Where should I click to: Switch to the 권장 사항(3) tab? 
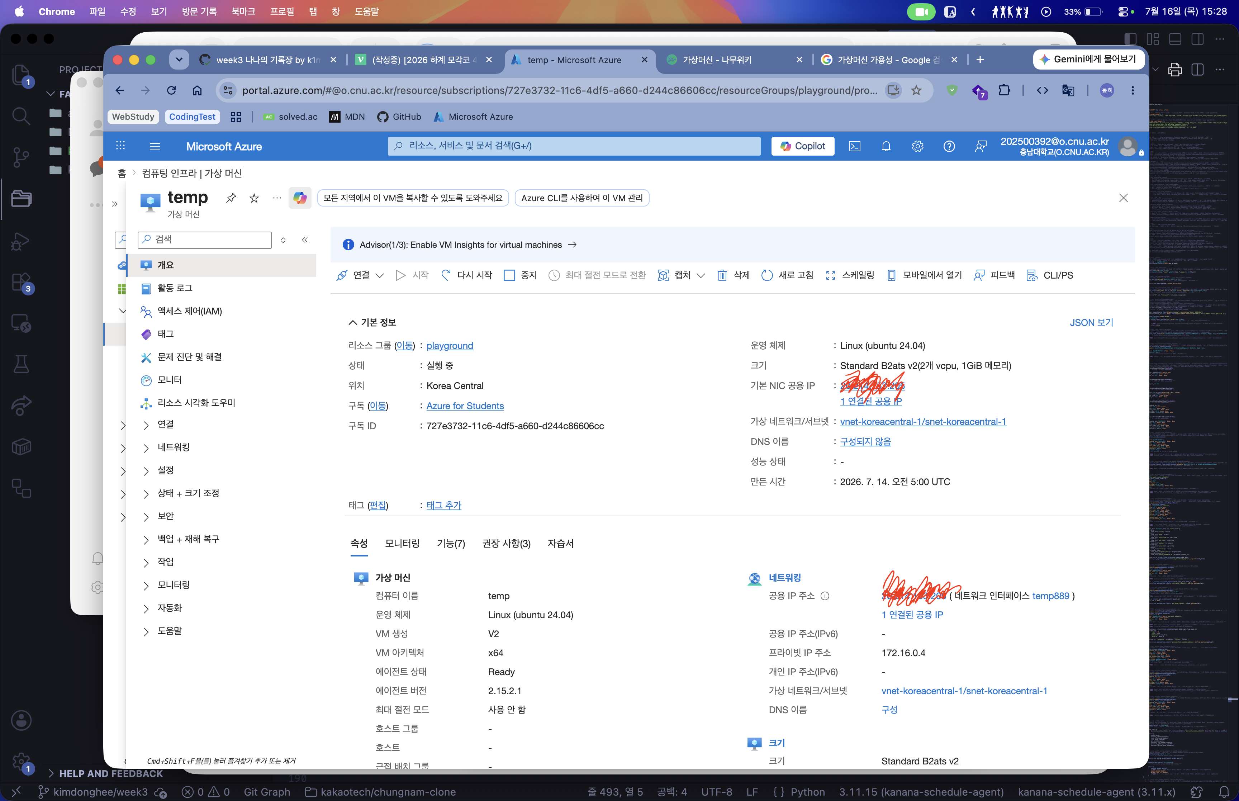coord(506,544)
